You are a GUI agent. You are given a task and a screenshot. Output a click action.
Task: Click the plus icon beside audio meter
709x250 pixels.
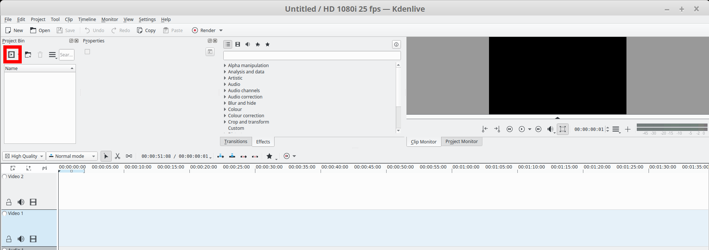pos(628,129)
